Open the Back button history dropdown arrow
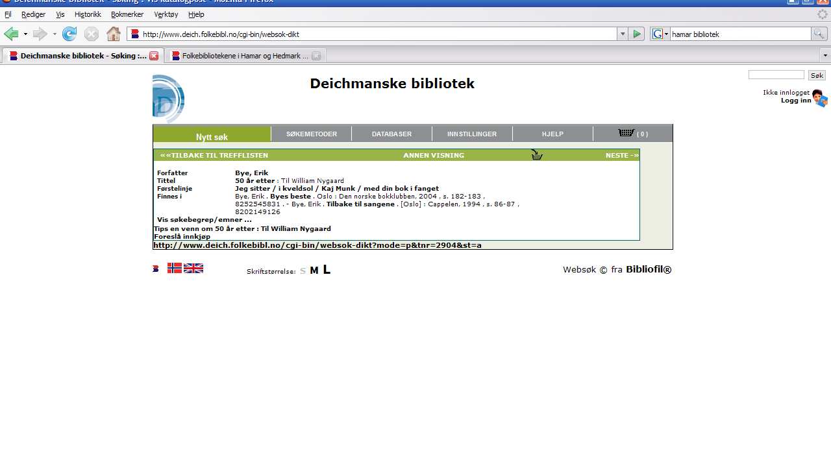Screen dimensions: 831x471 pyautogui.click(x=25, y=34)
